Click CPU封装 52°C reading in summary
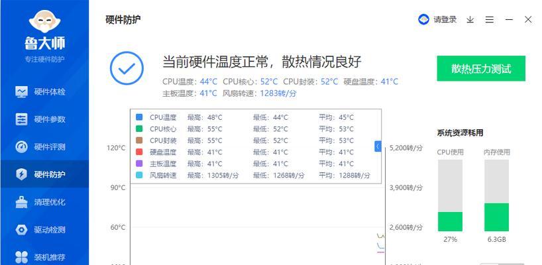Image resolution: width=542 pixels, height=265 pixels. click(310, 82)
